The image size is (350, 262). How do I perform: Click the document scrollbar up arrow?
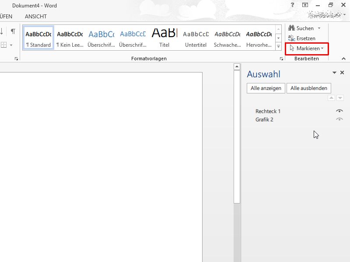tap(237, 67)
